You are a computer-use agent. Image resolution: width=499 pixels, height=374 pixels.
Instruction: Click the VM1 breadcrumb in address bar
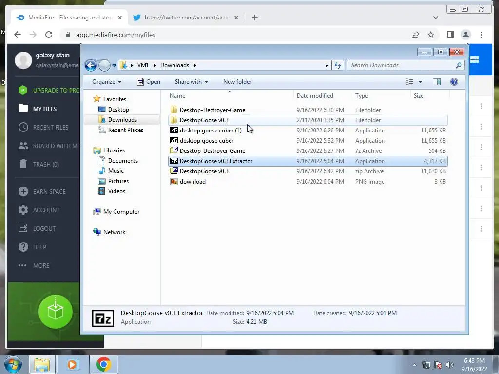coord(143,65)
